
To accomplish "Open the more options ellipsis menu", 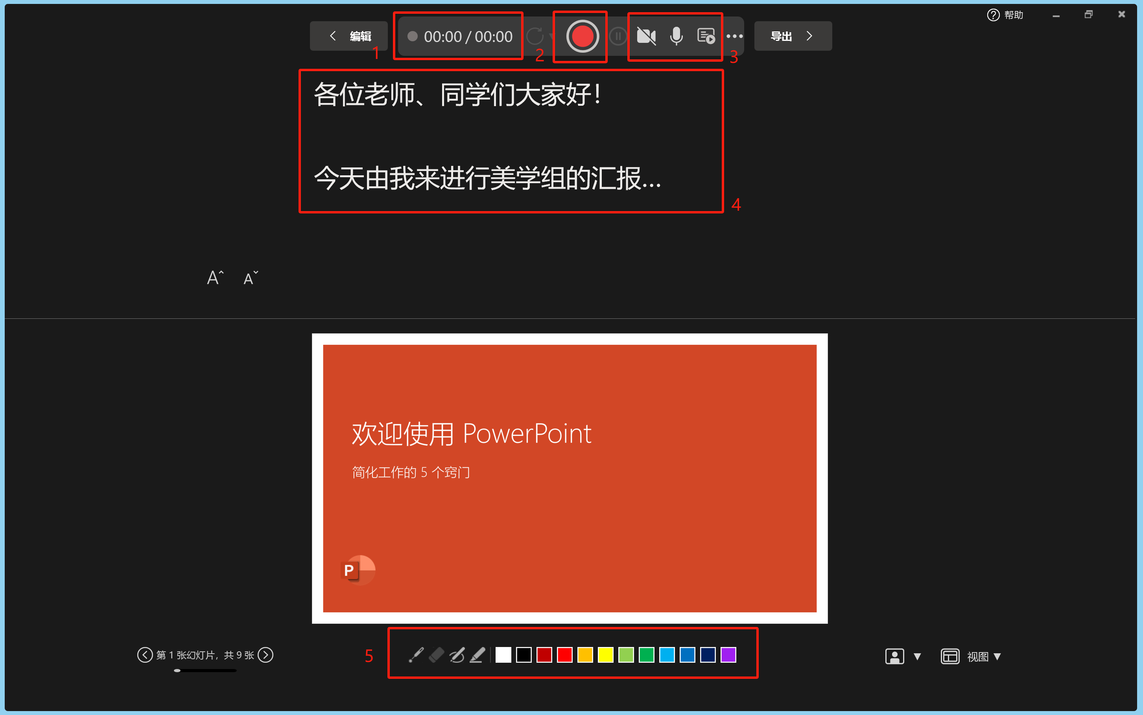I will [734, 37].
